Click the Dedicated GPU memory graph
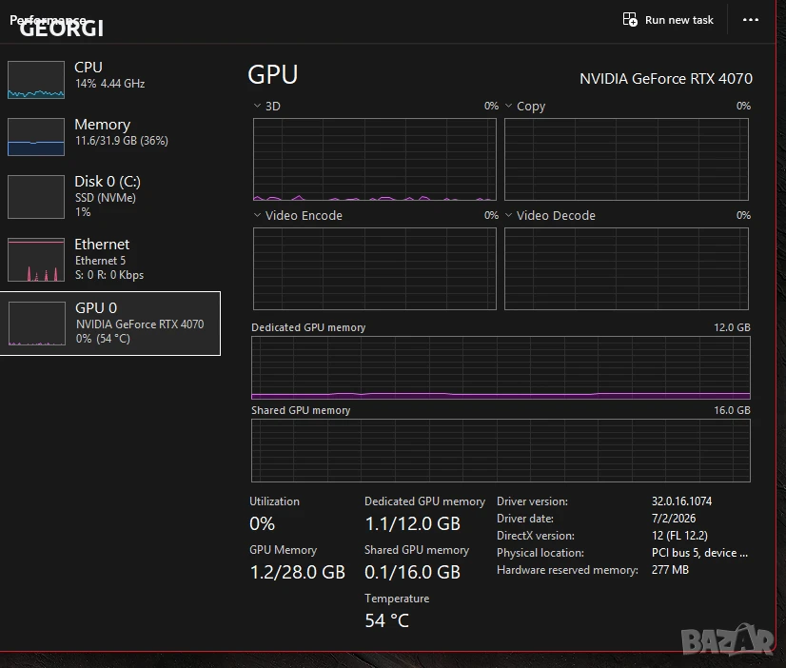This screenshot has height=668, width=786. coord(501,367)
